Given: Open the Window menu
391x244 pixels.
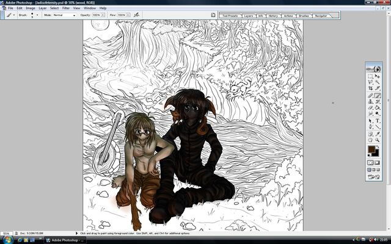Looking at the screenshot, I should (90, 8).
